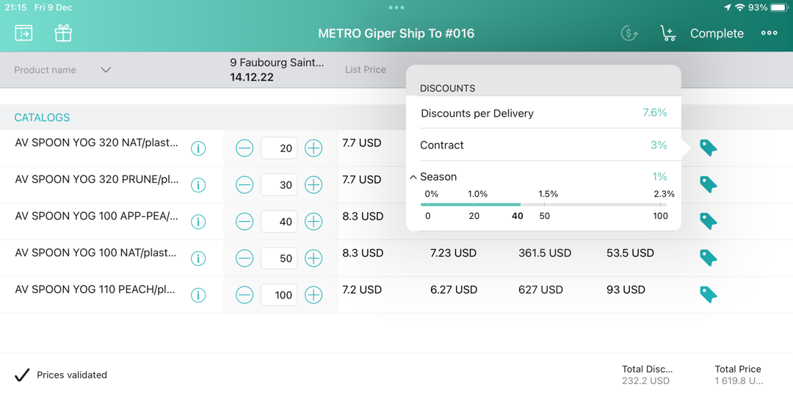Edit quantity field showing 50
This screenshot has width=793, height=401.
pyautogui.click(x=279, y=258)
